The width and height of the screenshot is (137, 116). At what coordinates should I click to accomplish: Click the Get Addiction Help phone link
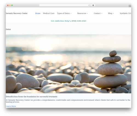(68, 21)
